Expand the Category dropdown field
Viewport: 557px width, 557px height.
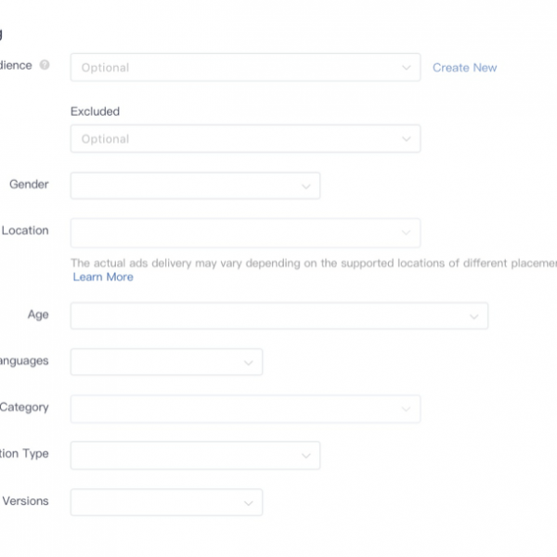(245, 408)
